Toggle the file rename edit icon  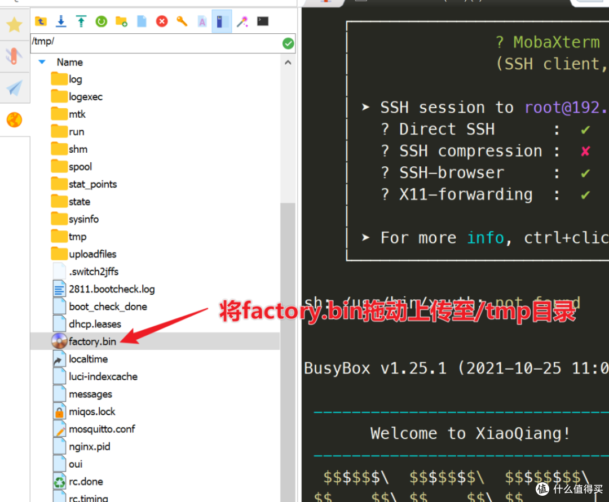tap(201, 21)
